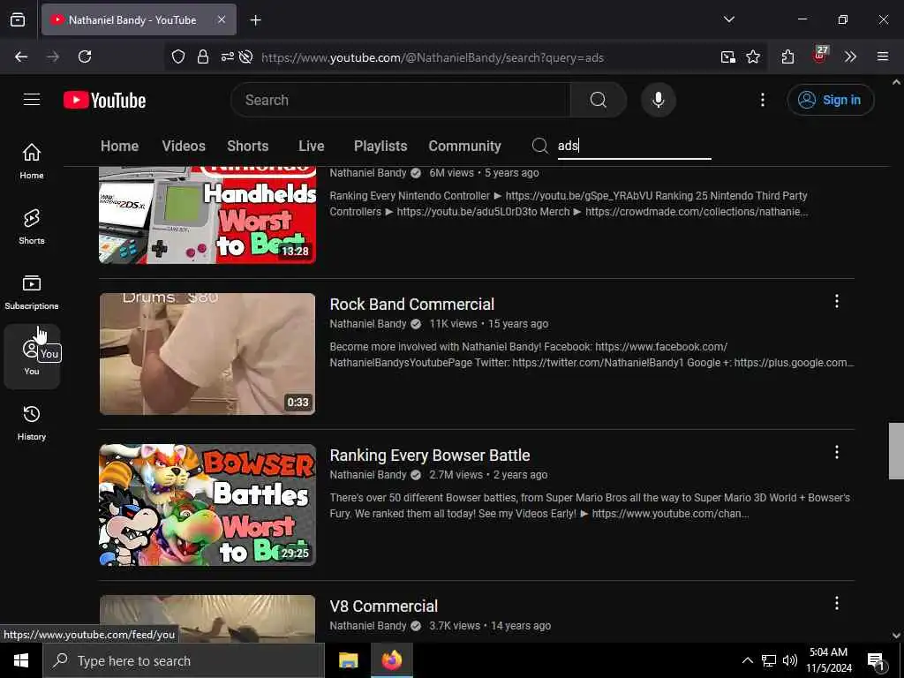
Task: Play the Rock Band Commercial thumbnail
Action: [x=207, y=353]
